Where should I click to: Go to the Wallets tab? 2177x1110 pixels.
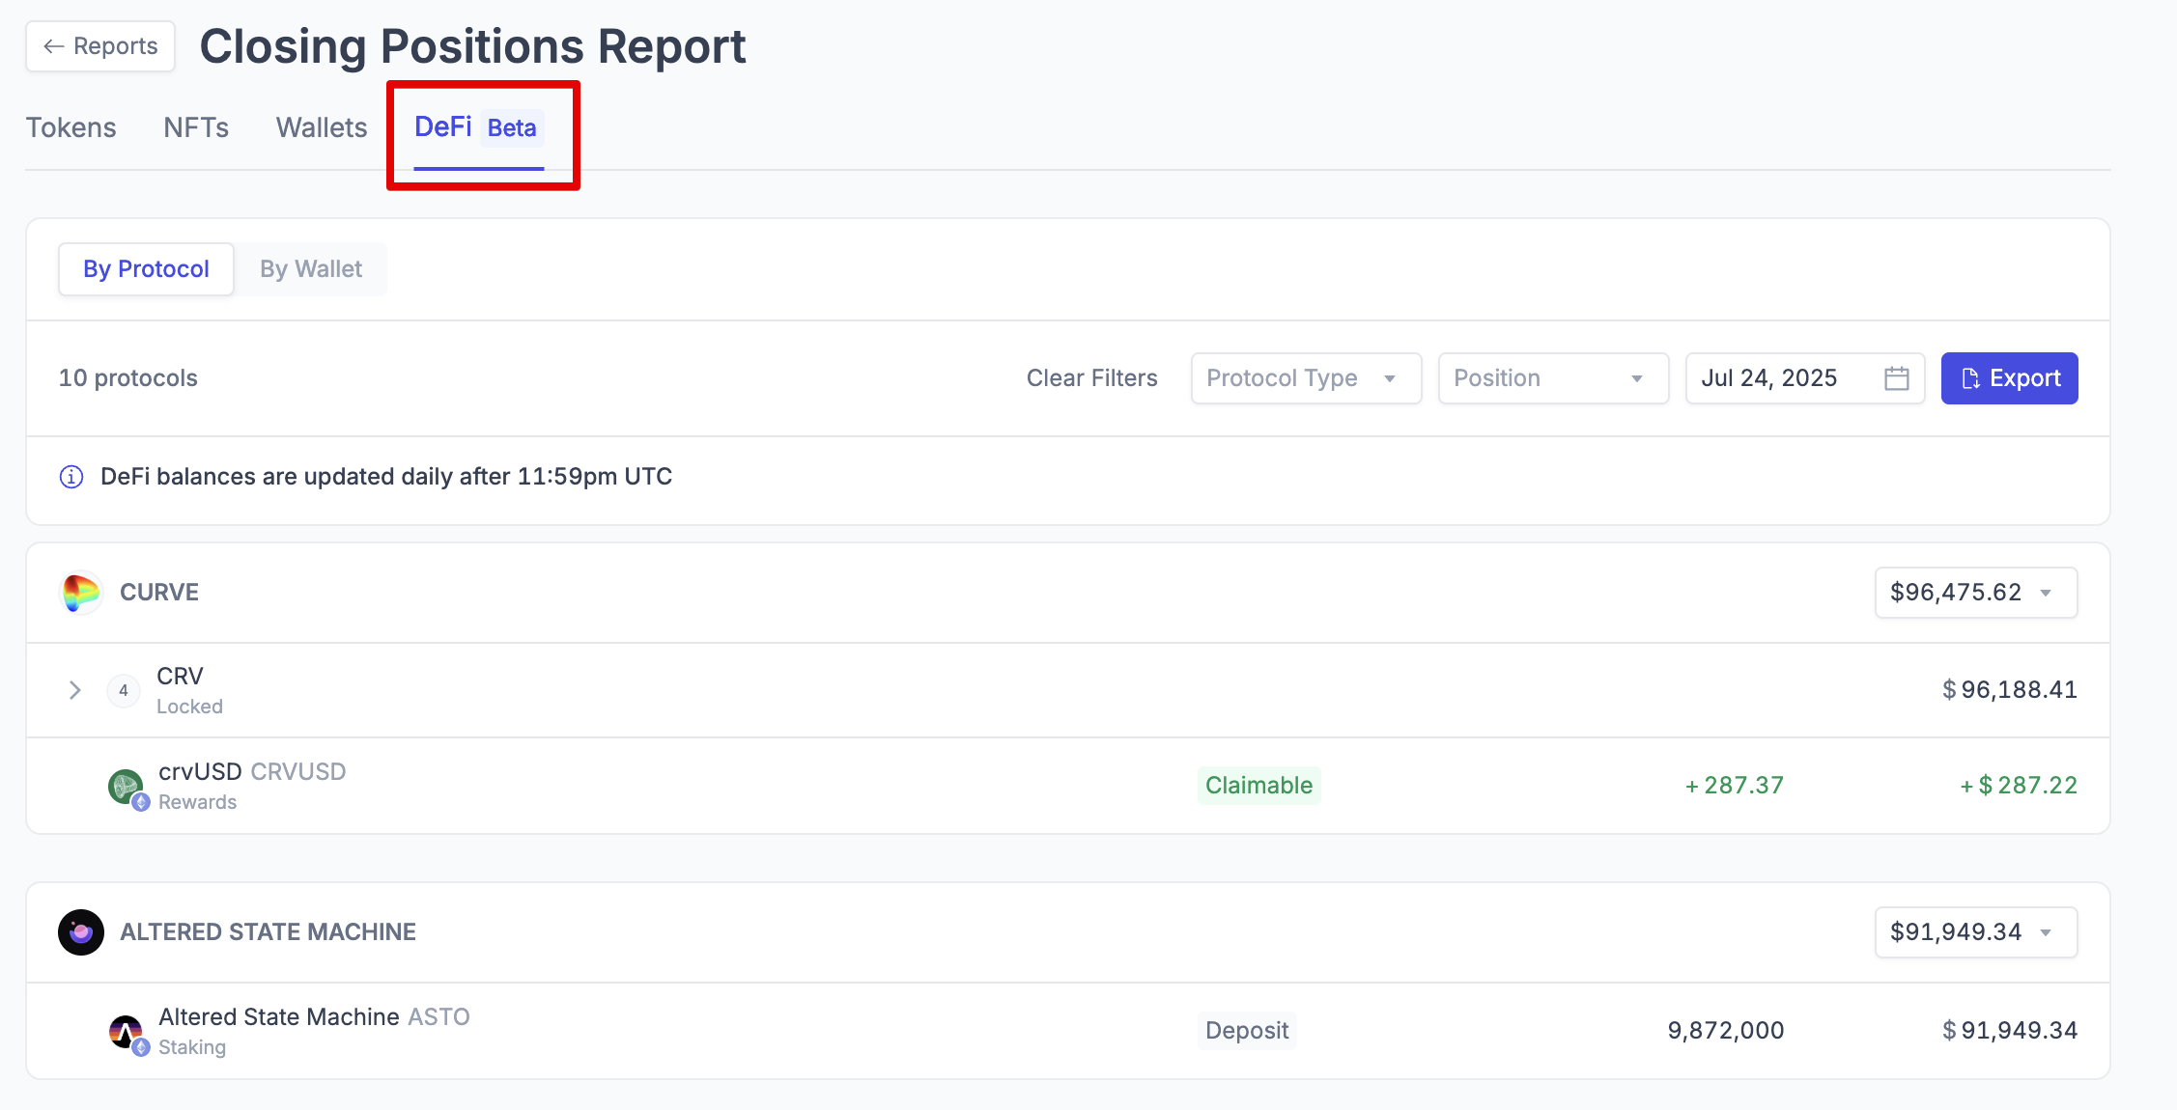(x=322, y=127)
